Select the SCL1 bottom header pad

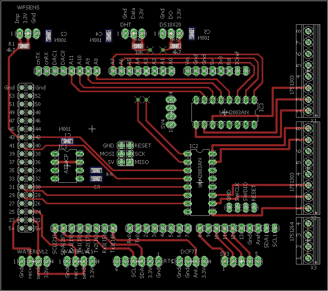274,228
